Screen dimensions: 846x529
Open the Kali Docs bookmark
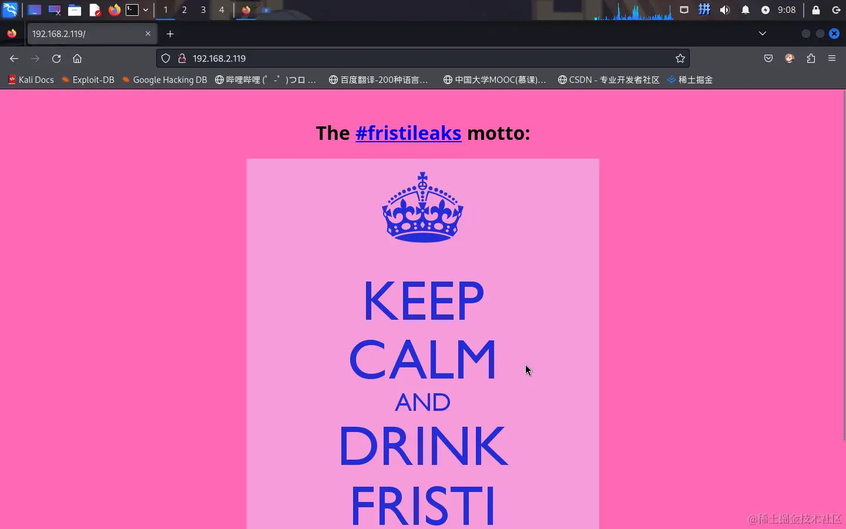pos(31,80)
